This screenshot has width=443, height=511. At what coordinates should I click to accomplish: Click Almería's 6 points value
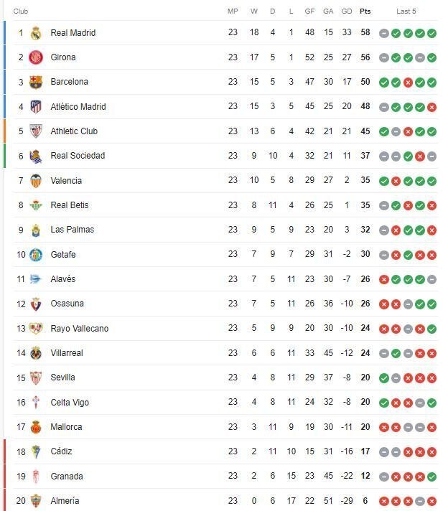click(x=365, y=501)
